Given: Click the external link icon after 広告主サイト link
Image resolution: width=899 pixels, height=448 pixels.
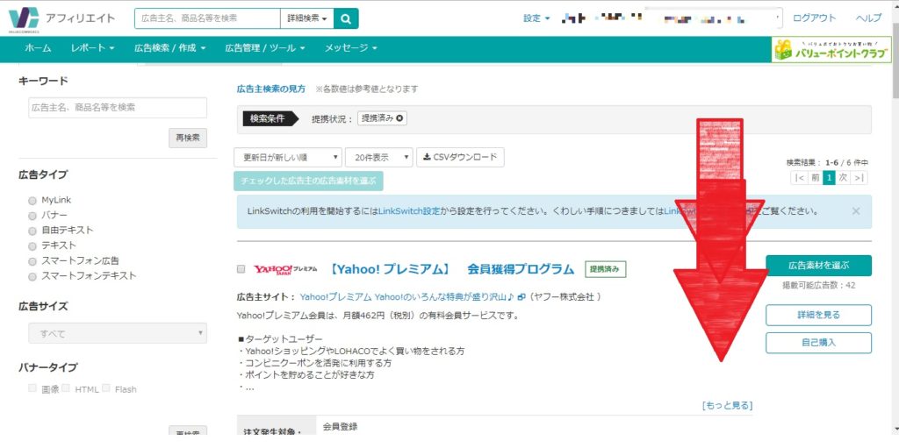Looking at the screenshot, I should 521,296.
